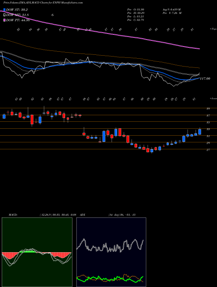
Task: Click the white DOW MT legend swatch
Action: click(4, 15)
